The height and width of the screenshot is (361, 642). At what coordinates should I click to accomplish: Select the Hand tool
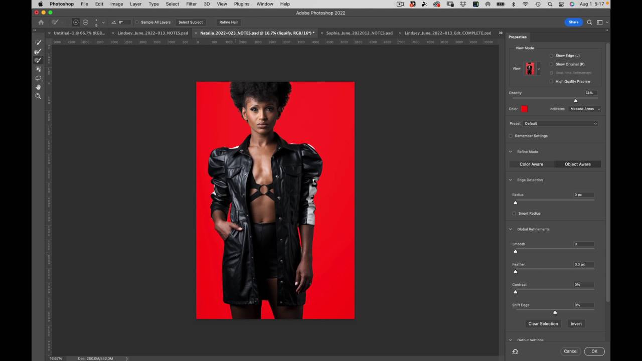[38, 87]
